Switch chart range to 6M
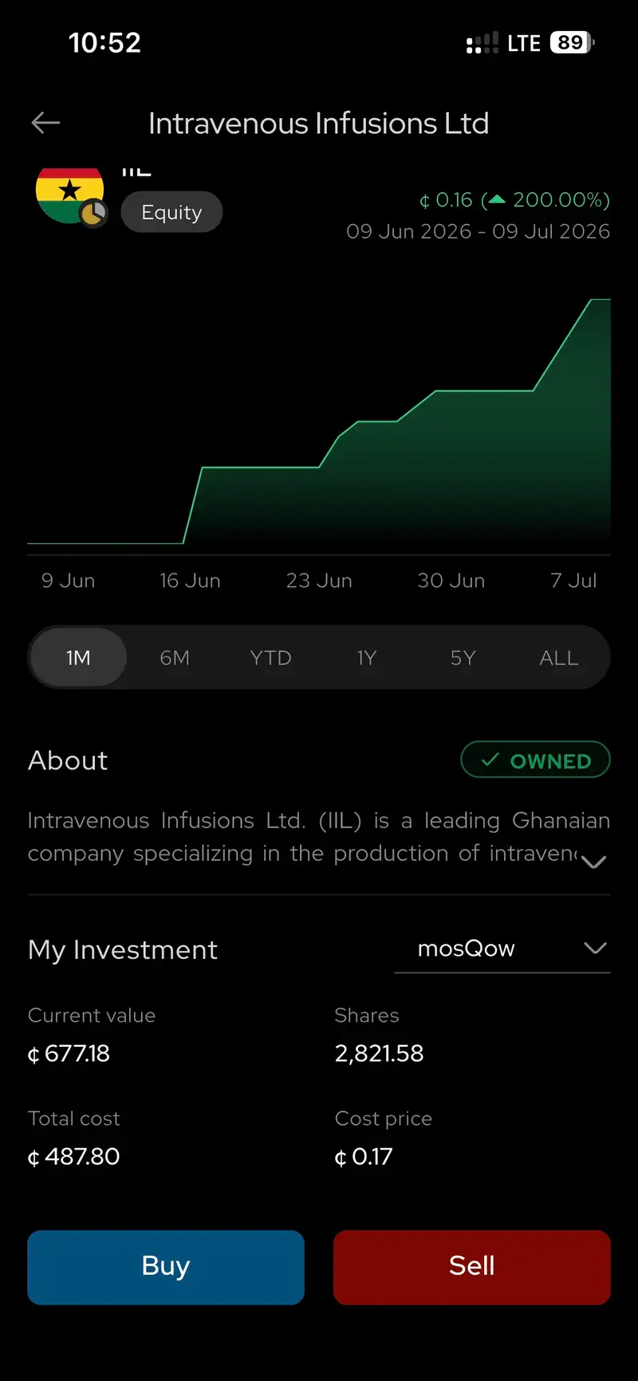638x1381 pixels. 175,658
